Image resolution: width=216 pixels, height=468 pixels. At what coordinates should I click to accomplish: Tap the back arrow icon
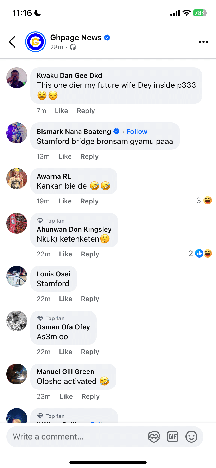[12, 42]
